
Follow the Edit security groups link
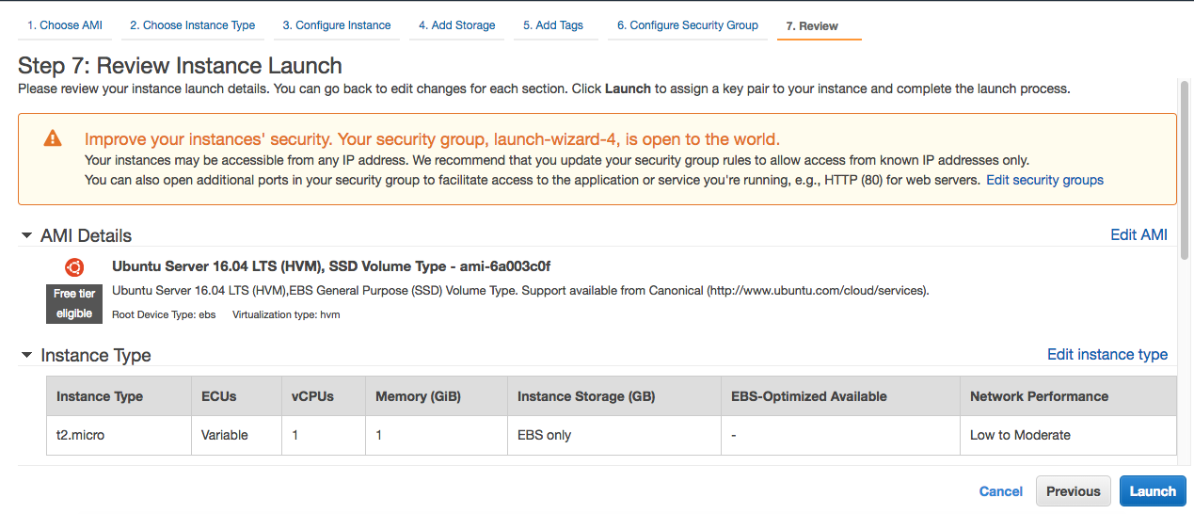click(1044, 180)
